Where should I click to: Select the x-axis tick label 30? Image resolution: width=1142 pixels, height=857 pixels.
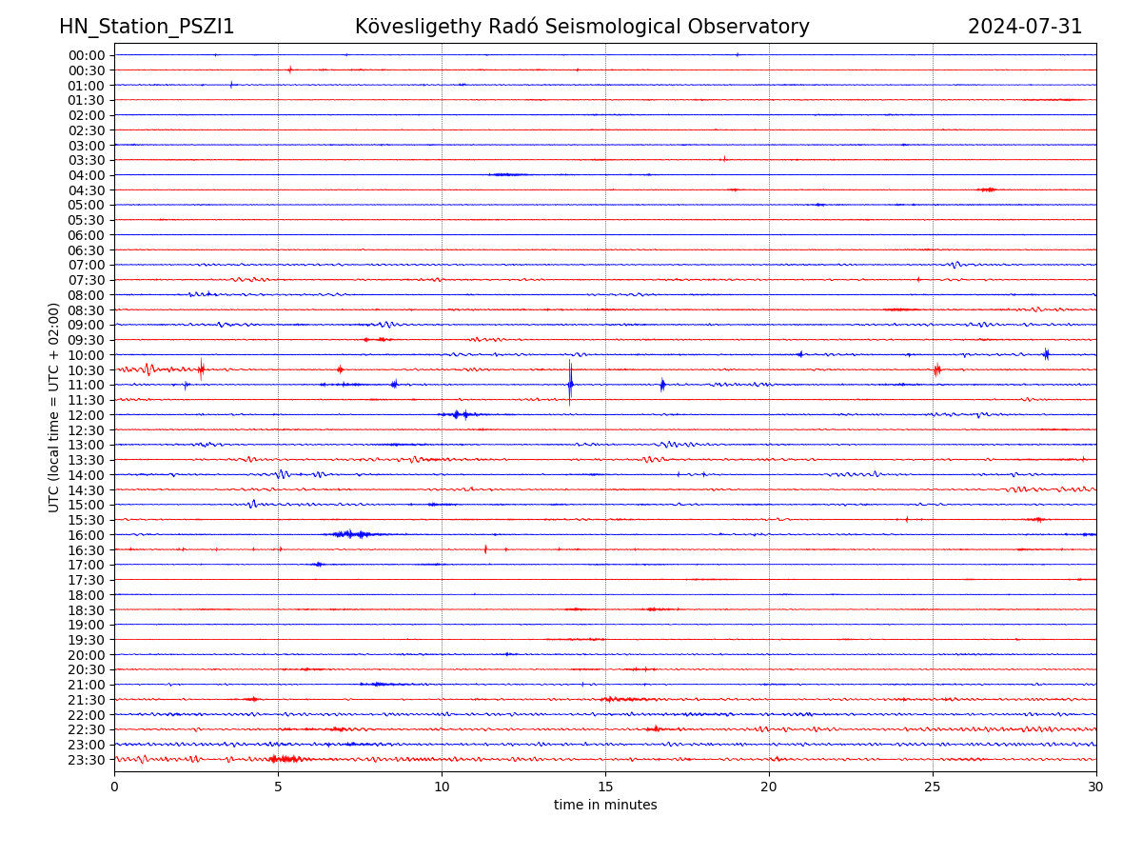(x=1096, y=787)
